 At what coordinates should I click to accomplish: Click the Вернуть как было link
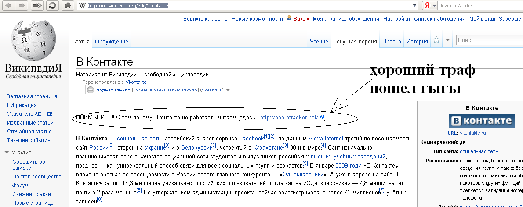(x=206, y=19)
